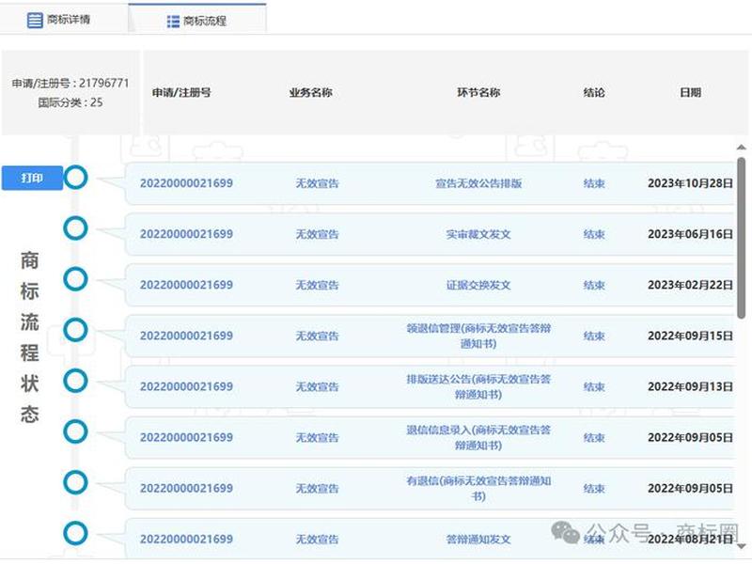752x564 pixels.
Task: Click 无效宣告 in the 2022年09月15日 row
Action: 317,336
